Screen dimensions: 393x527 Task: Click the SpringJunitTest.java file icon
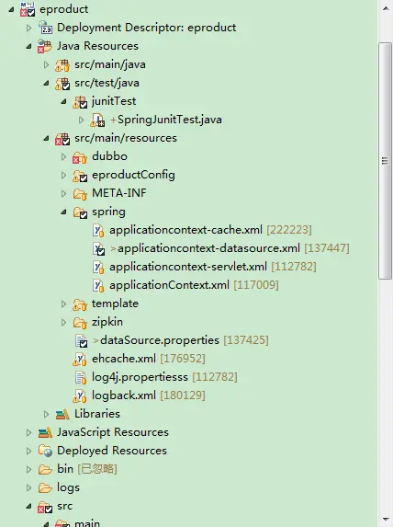click(97, 120)
